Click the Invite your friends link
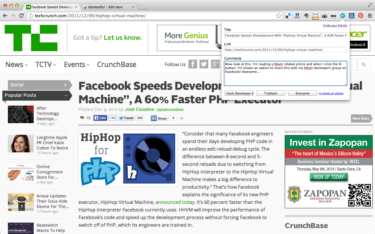Screen dimensions: 375x234 pos(335,25)
